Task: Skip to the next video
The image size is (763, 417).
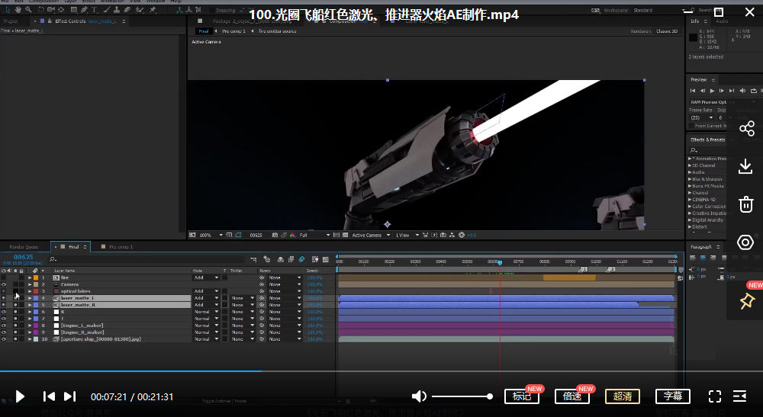Action: pyautogui.click(x=69, y=396)
